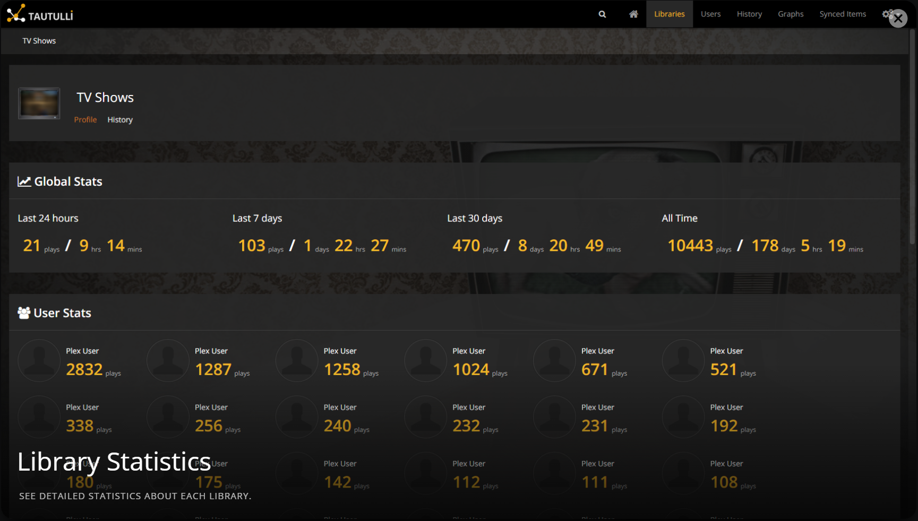
Task: Click the TV Shows library thumbnail
Action: coord(39,103)
